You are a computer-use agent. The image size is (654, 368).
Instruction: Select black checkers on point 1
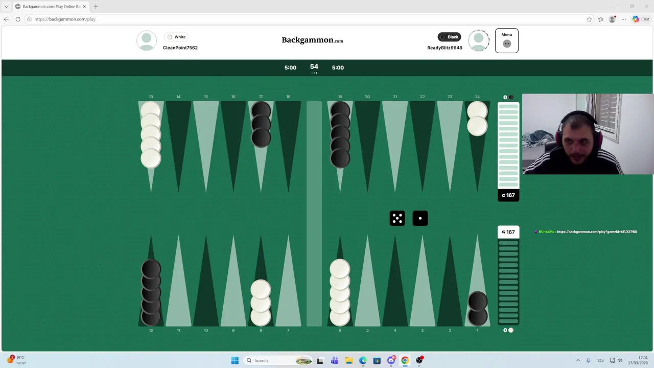click(x=477, y=309)
